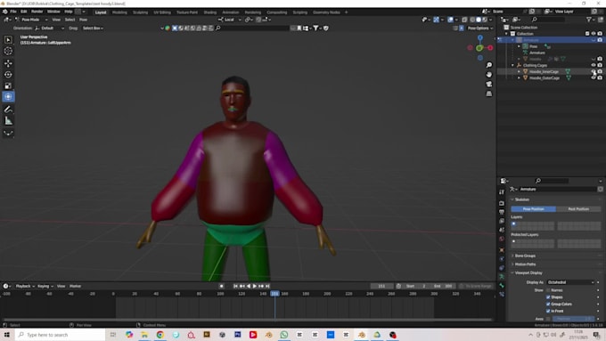This screenshot has height=341, width=606.
Task: Click the current frame marker 151 in timeline
Action: 274,294
